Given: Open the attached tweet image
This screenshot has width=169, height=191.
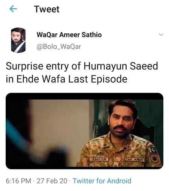Looking at the screenshot, I should click(x=84, y=131).
